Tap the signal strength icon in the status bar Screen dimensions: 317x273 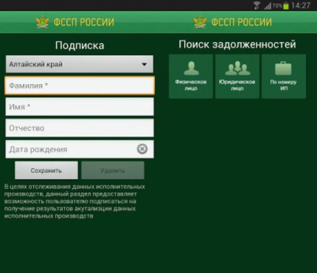coord(268,6)
